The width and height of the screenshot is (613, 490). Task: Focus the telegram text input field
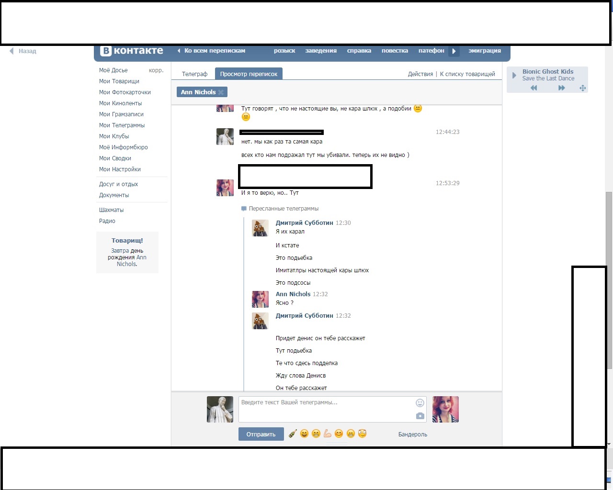coord(326,409)
